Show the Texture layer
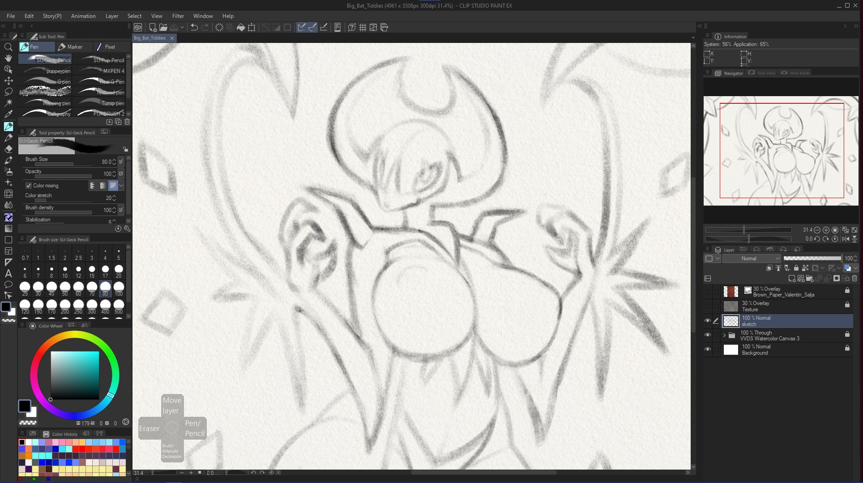This screenshot has width=863, height=483. point(708,306)
